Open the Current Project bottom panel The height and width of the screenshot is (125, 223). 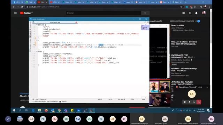[x=53, y=102]
